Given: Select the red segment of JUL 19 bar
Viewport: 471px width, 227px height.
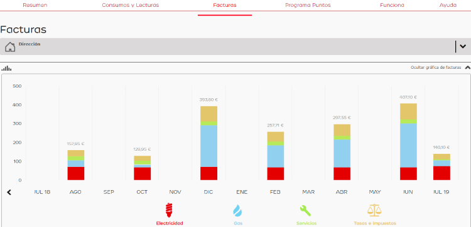Looking at the screenshot, I should click(x=441, y=173).
